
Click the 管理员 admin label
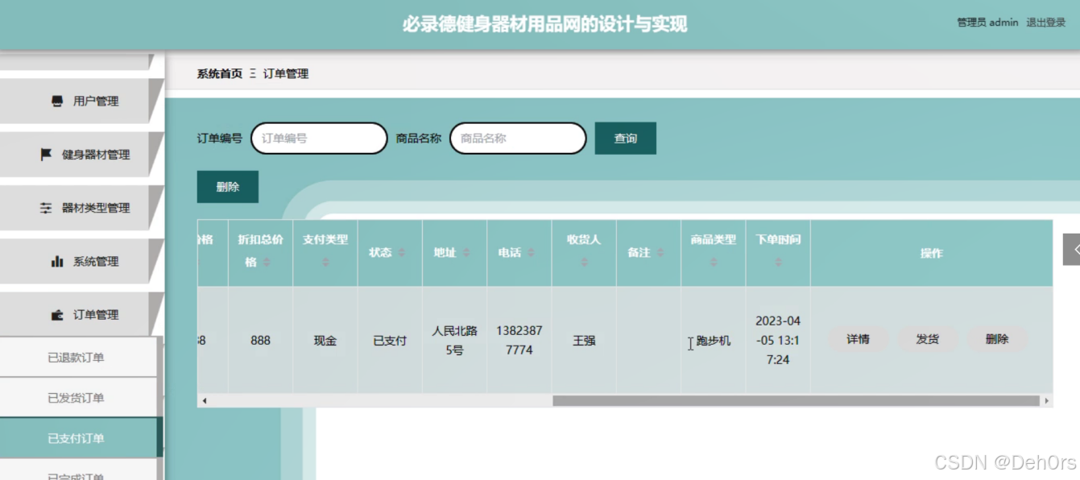(x=987, y=23)
